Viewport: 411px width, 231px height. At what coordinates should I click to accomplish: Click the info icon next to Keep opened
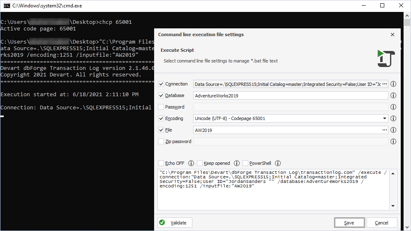pos(237,163)
